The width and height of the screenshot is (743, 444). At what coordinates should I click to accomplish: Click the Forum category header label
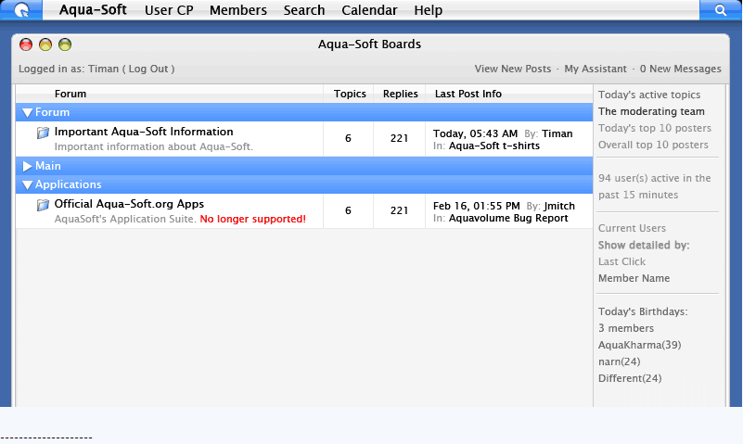[x=52, y=112]
